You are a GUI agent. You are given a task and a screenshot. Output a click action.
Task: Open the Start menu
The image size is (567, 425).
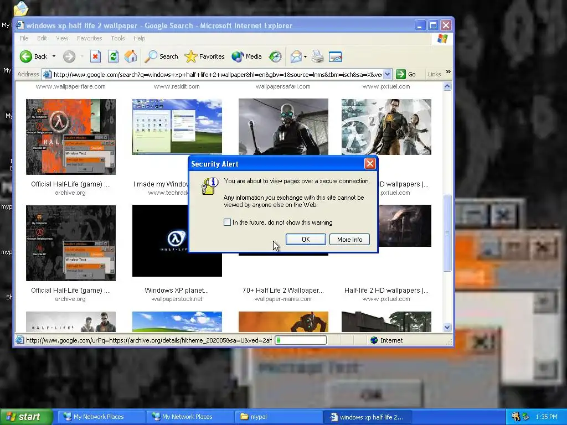(x=26, y=417)
